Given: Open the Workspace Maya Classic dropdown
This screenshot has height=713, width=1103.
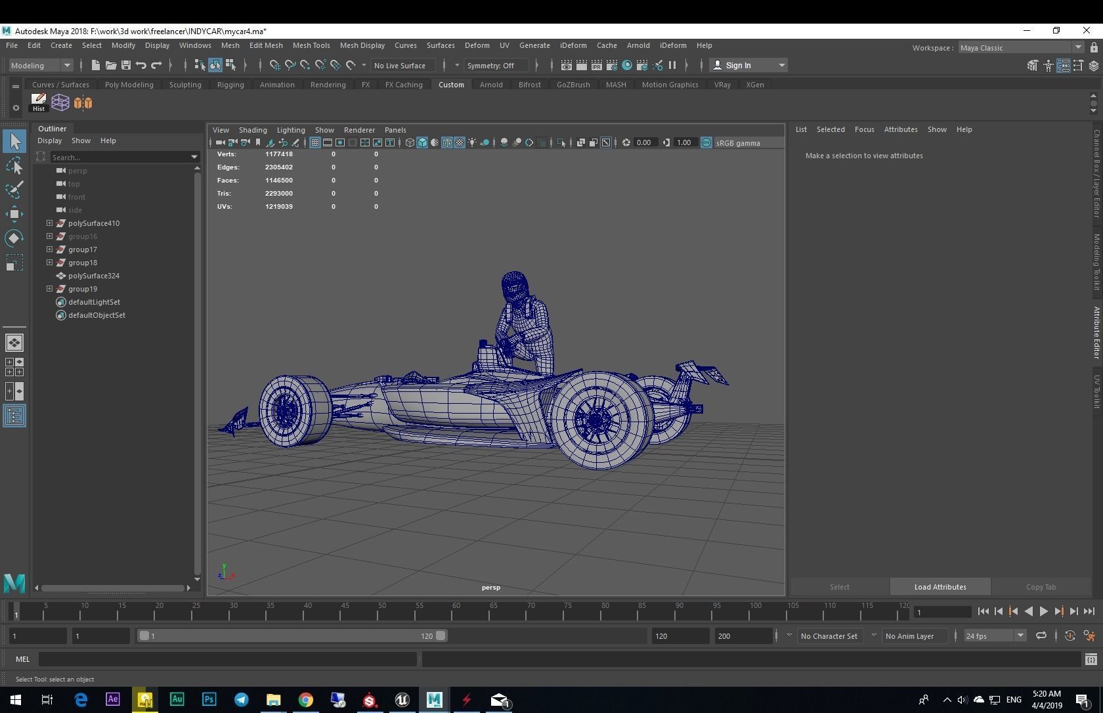Looking at the screenshot, I should click(x=1020, y=47).
